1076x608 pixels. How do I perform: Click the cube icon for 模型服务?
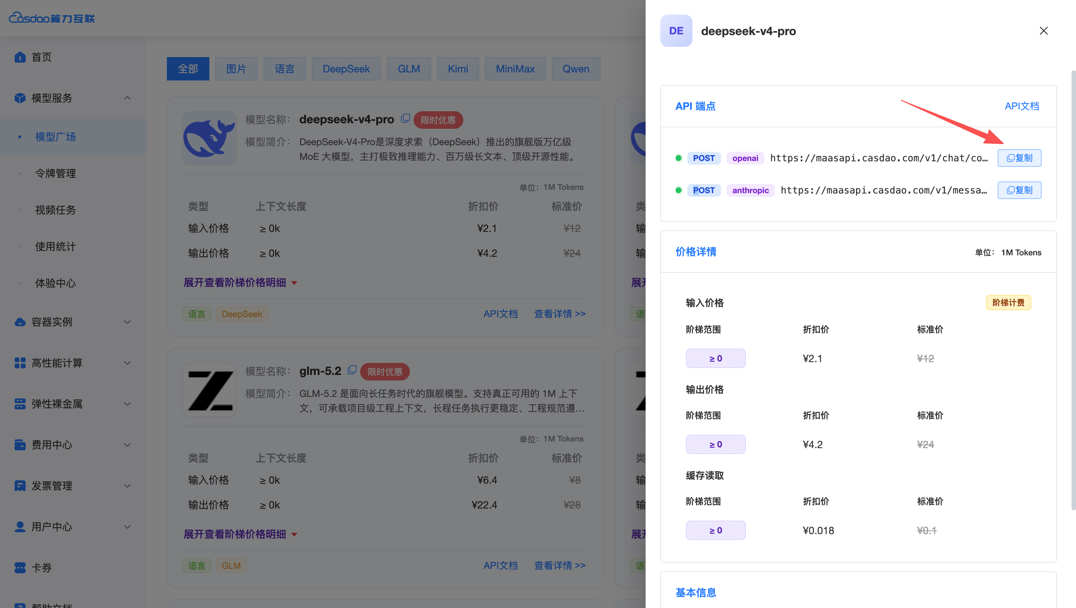[20, 98]
